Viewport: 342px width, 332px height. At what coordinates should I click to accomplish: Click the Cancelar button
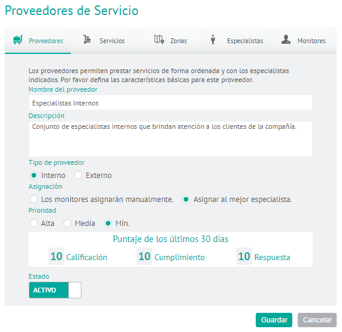tap(317, 320)
